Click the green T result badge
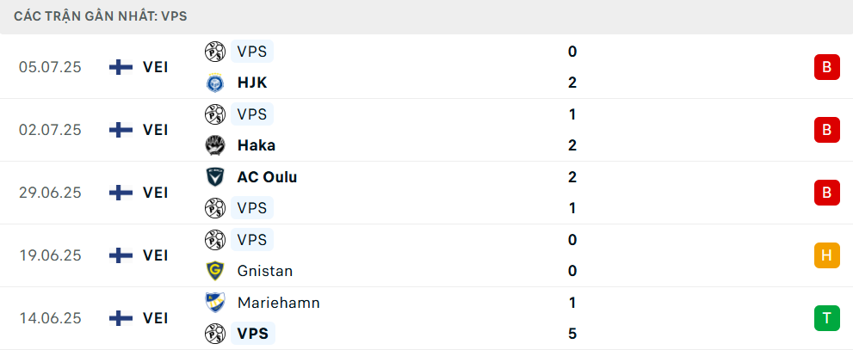 coord(827,318)
